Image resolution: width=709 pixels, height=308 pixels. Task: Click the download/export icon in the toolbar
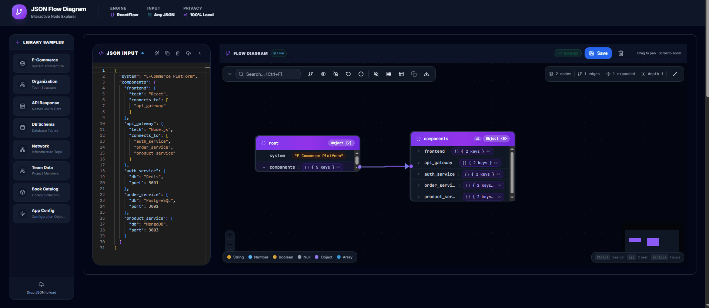coord(427,74)
